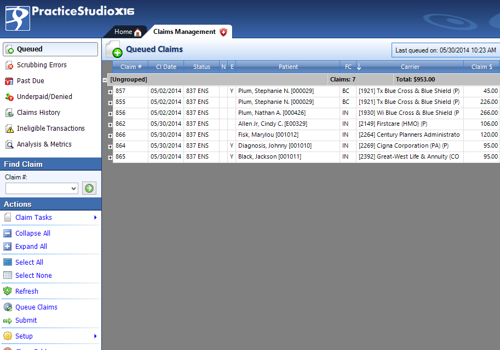Expand claim row 857
The height and width of the screenshot is (350, 500).
tap(110, 92)
